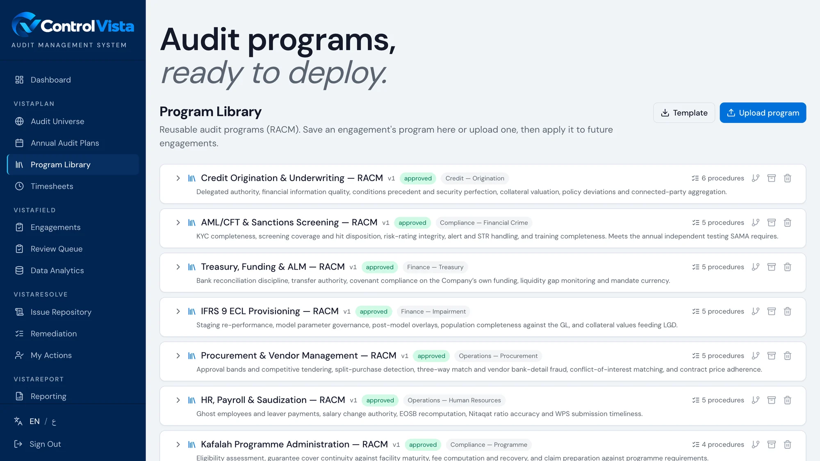
Task: Go to Audit Universe
Action: pos(73,121)
